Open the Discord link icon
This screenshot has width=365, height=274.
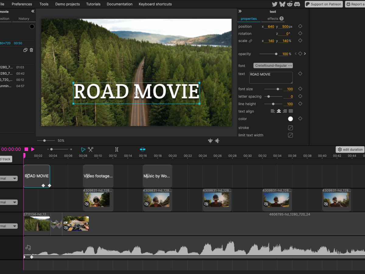(297, 4)
